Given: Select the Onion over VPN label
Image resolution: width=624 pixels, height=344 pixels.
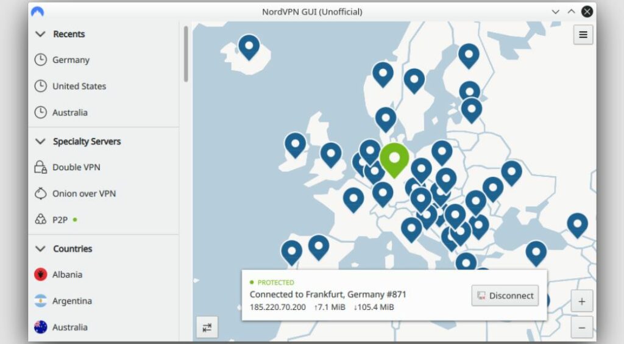Looking at the screenshot, I should (84, 193).
